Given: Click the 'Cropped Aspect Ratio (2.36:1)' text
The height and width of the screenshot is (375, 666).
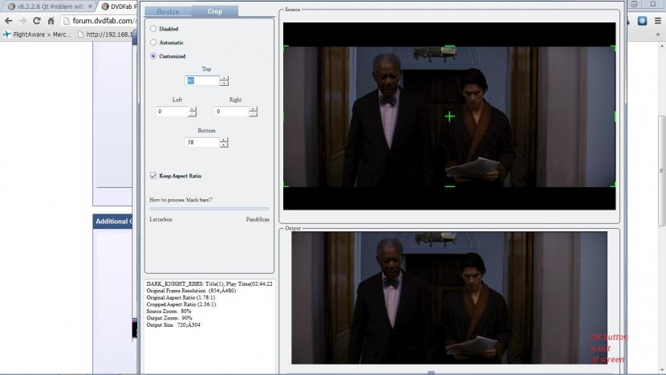Looking at the screenshot, I should 181,304.
